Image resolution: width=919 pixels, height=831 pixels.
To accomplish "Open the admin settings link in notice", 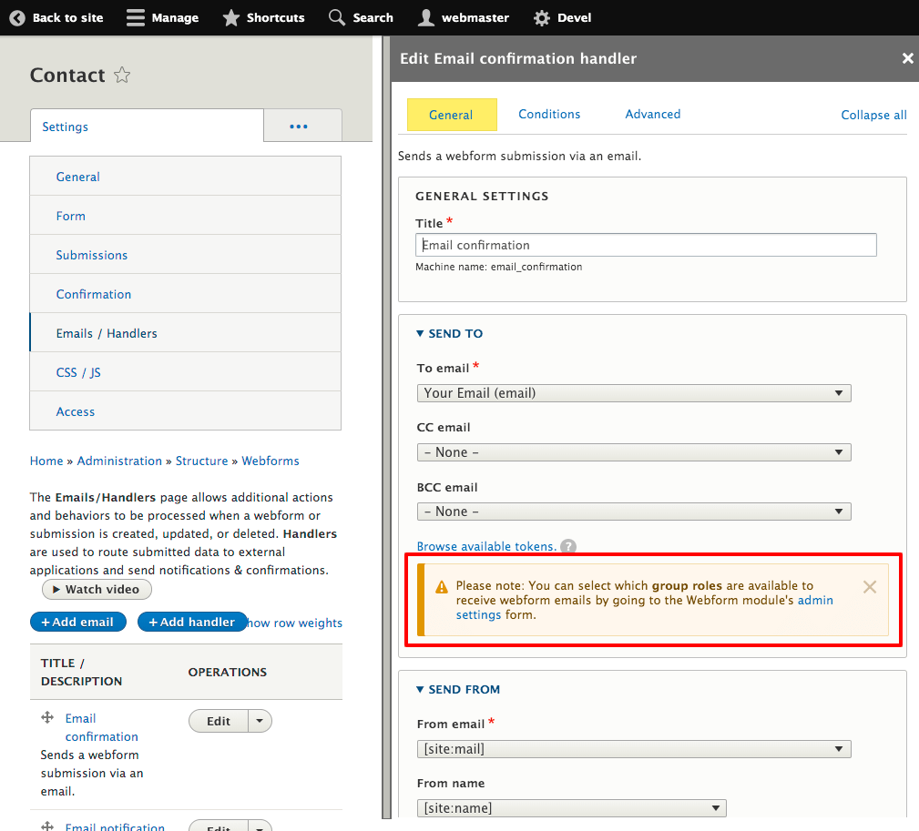I will click(814, 600).
